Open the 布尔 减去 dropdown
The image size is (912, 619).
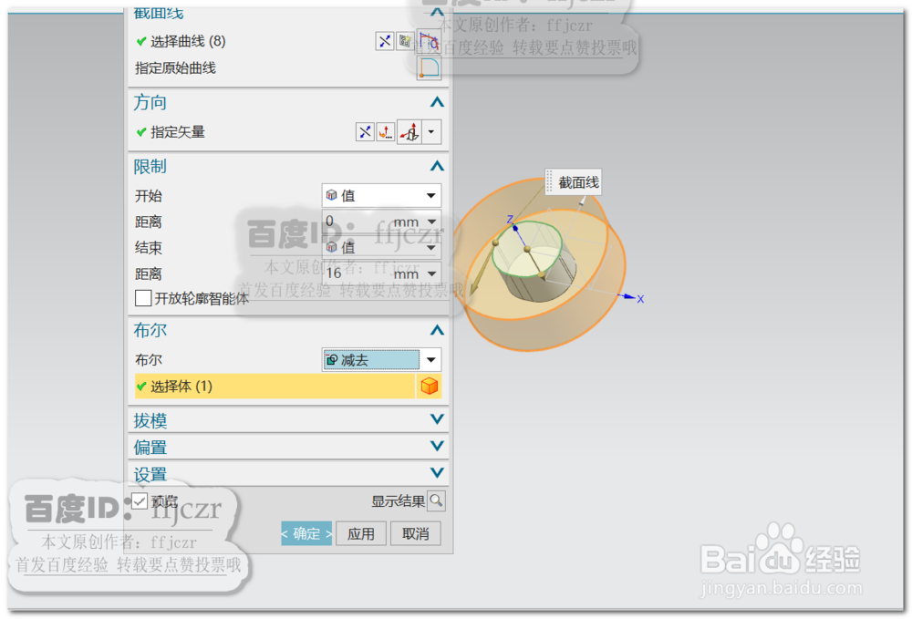pyautogui.click(x=430, y=359)
